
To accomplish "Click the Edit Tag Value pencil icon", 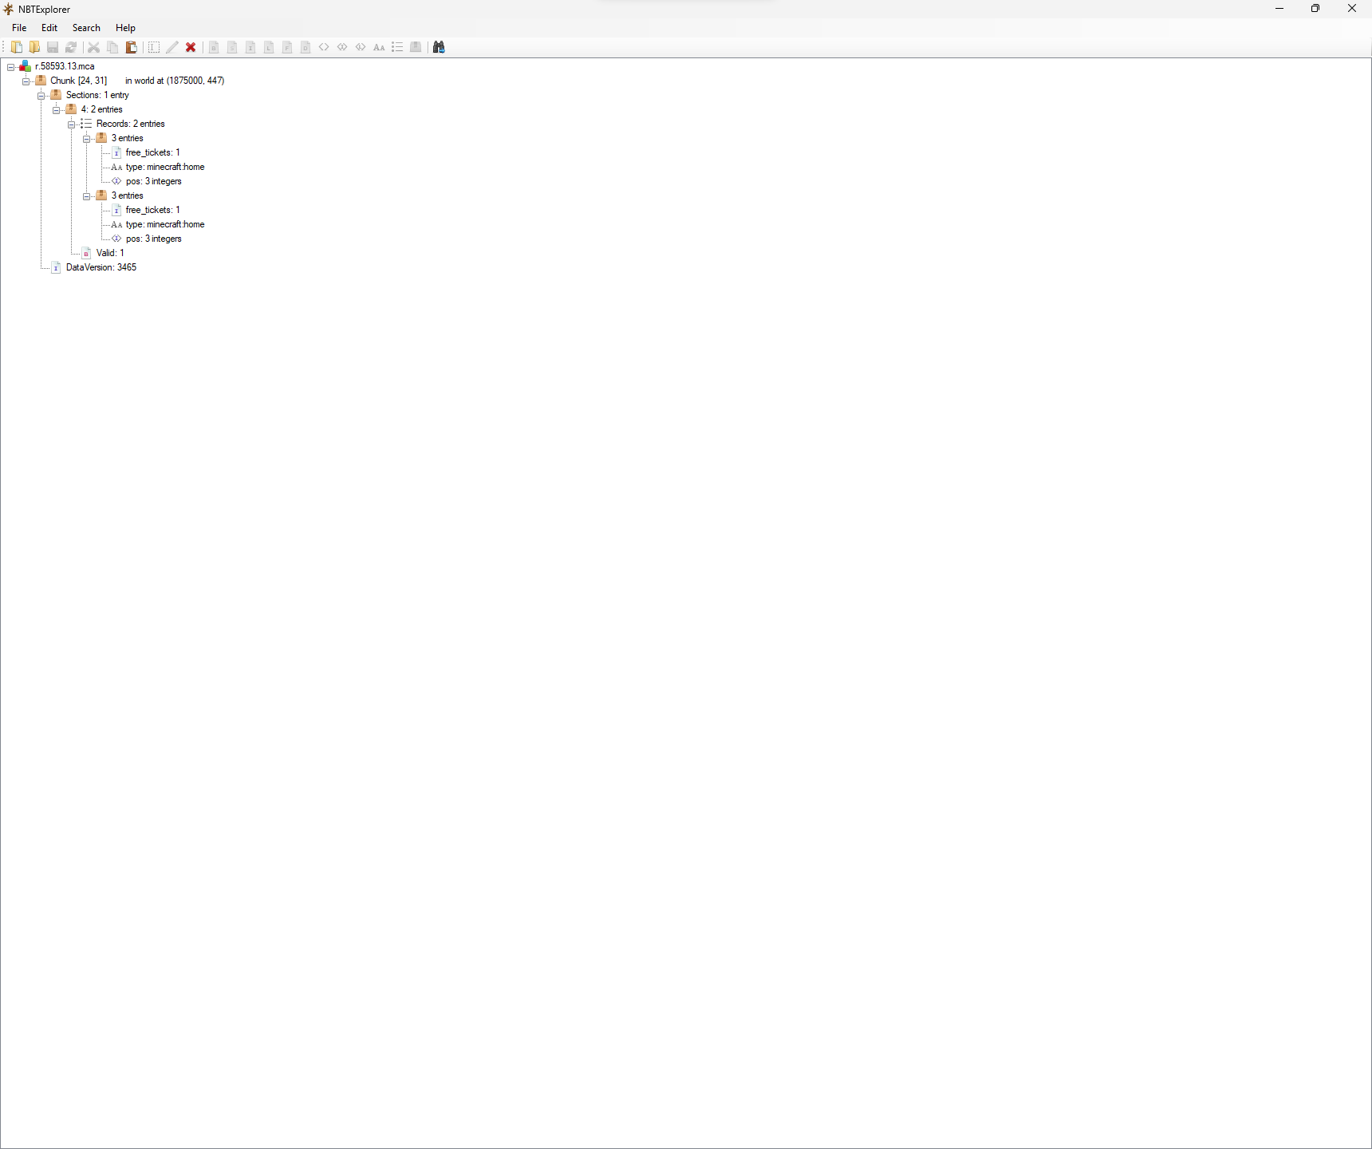I will point(172,47).
